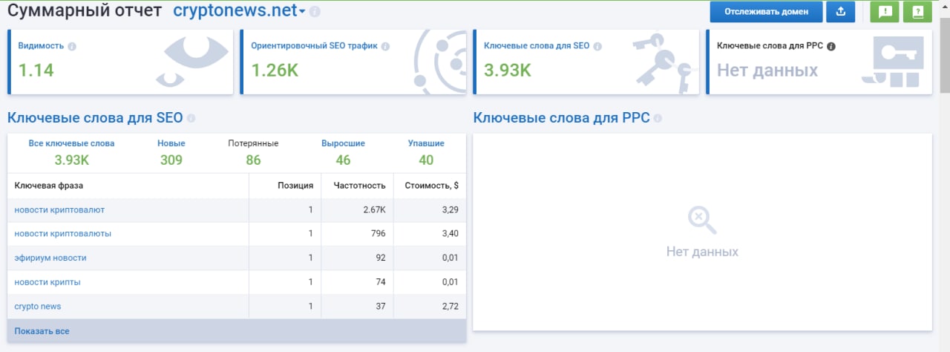Click info icon by Ключевые слова для SEO heading
950x352 pixels.
[191, 118]
